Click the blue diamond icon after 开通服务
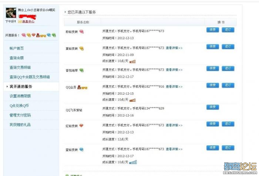This screenshot has height=176, width=259. [x=49, y=35]
